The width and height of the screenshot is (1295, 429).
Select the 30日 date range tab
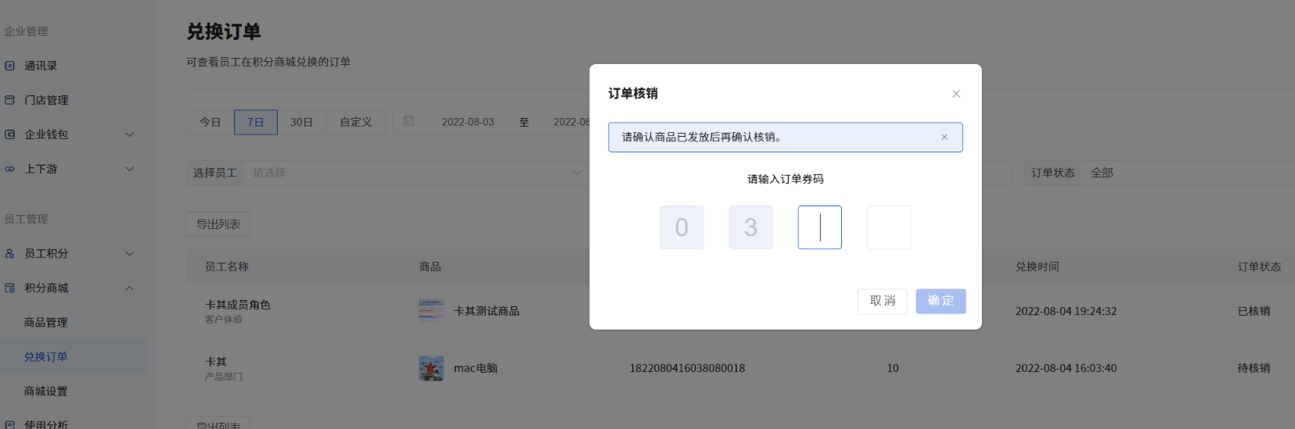(x=301, y=122)
